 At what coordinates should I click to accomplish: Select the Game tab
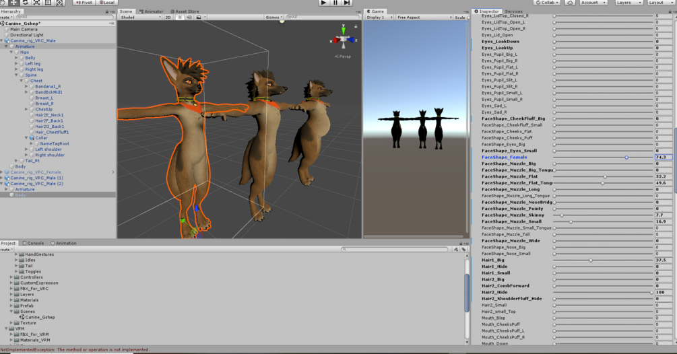[375, 11]
